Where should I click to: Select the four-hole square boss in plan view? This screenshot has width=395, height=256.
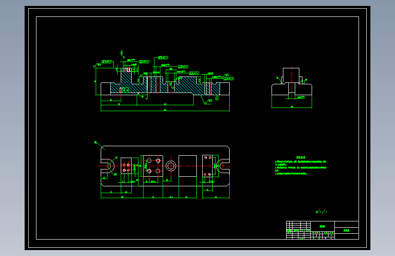153,166
